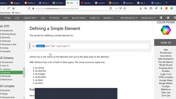The image size is (176, 99).
Task: Open How To in XSD Schema sidebar
Action: (x=4, y=65)
